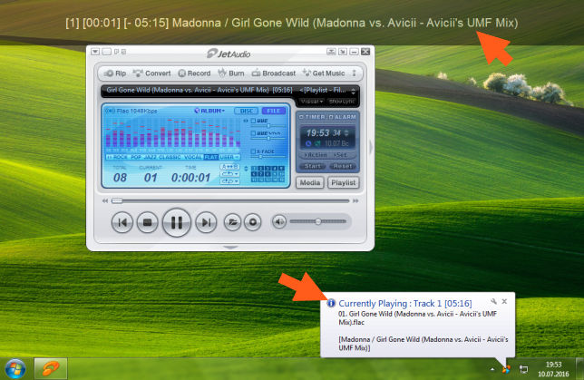Viewport: 584px width, 380px height.
Task: Toggle A-B repeat button
Action: [x=229, y=167]
